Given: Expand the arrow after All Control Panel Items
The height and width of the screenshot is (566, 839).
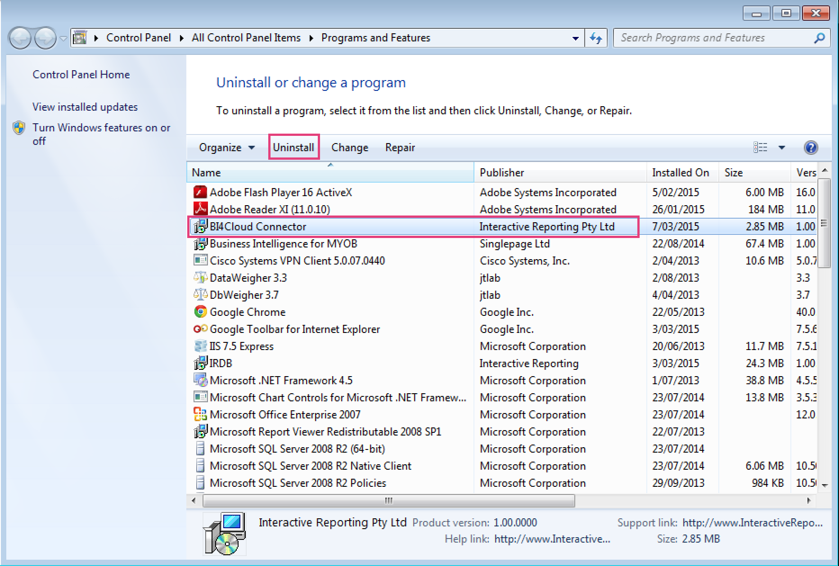Looking at the screenshot, I should click(x=311, y=38).
